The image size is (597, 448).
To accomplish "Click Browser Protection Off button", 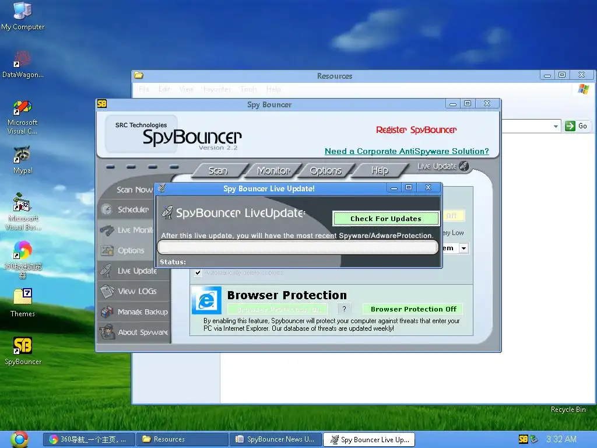I will coord(413,309).
